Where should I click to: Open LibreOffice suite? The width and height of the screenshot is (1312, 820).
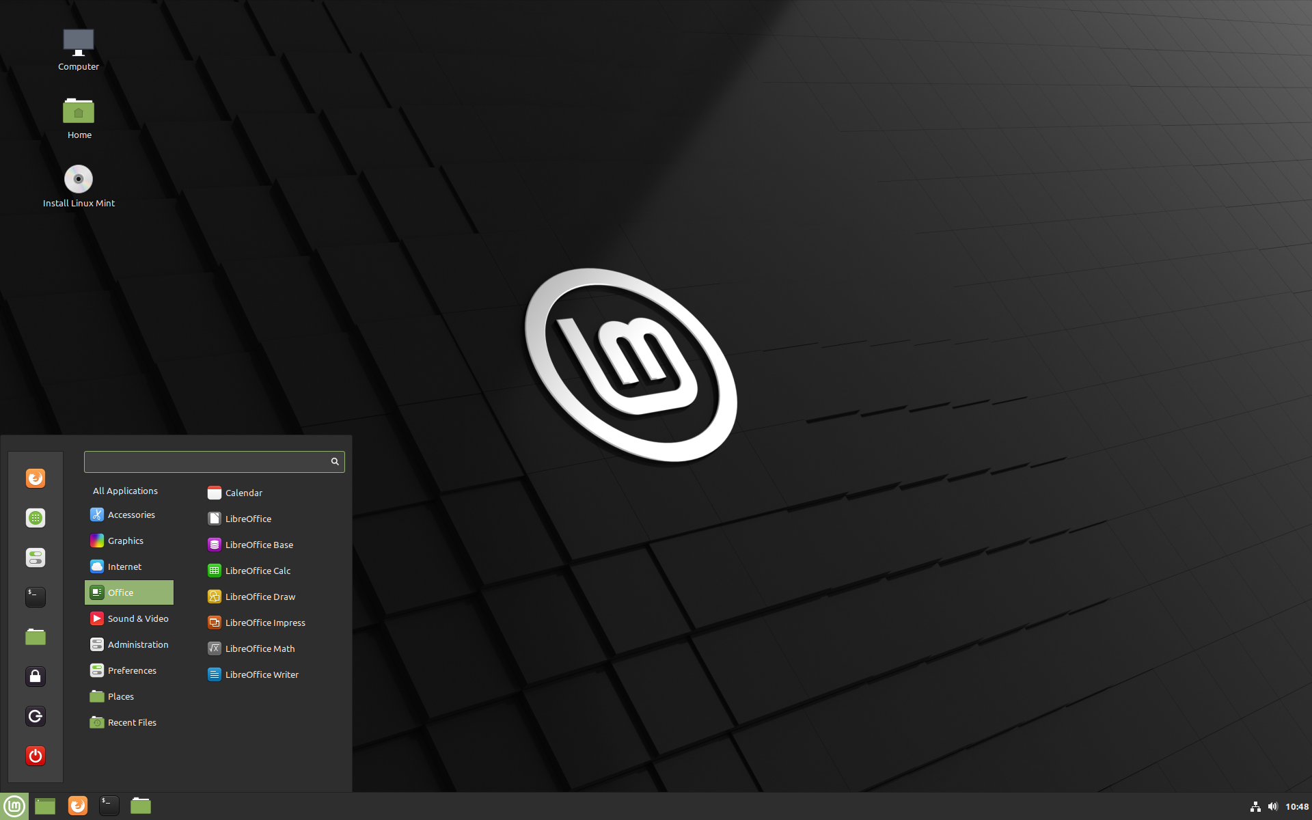tap(247, 518)
